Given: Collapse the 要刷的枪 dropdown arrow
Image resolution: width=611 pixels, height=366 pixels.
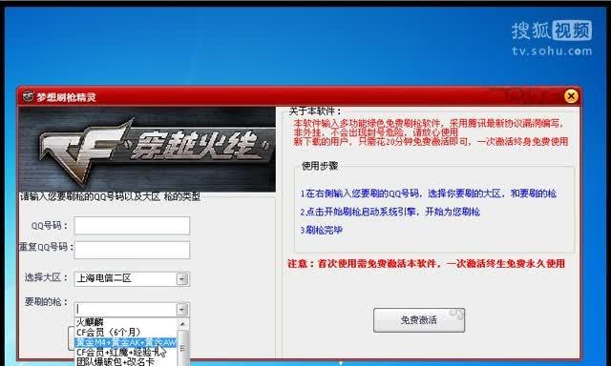Looking at the screenshot, I should [x=182, y=310].
